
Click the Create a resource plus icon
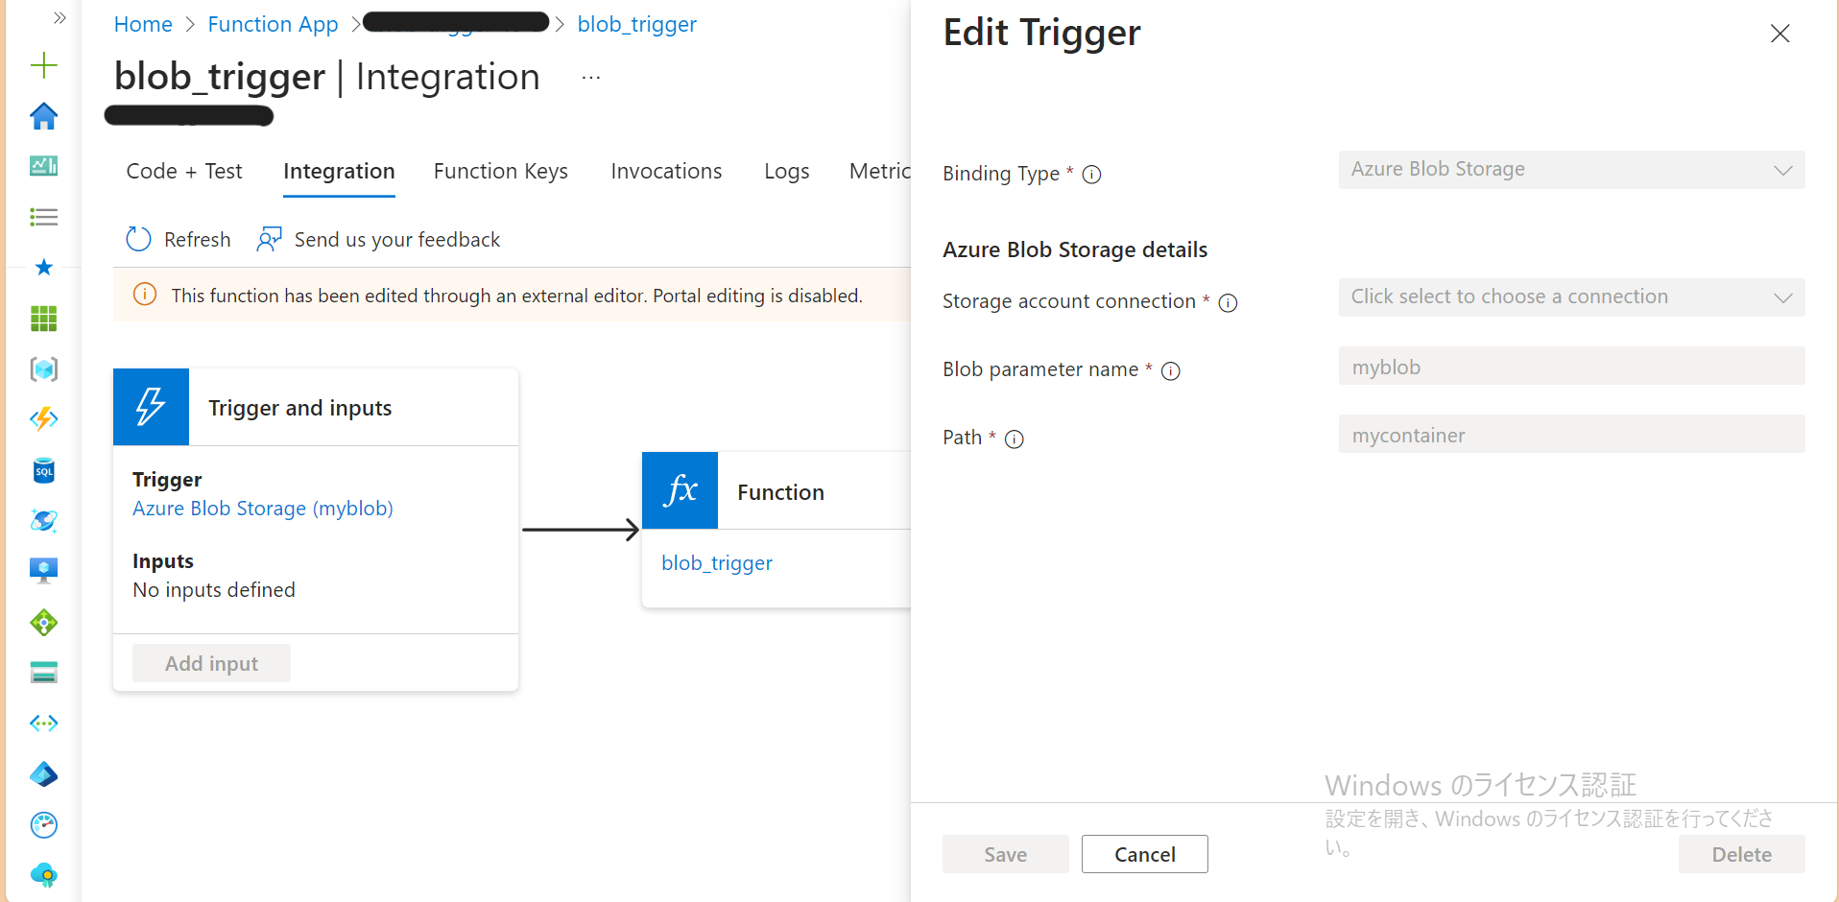44,65
